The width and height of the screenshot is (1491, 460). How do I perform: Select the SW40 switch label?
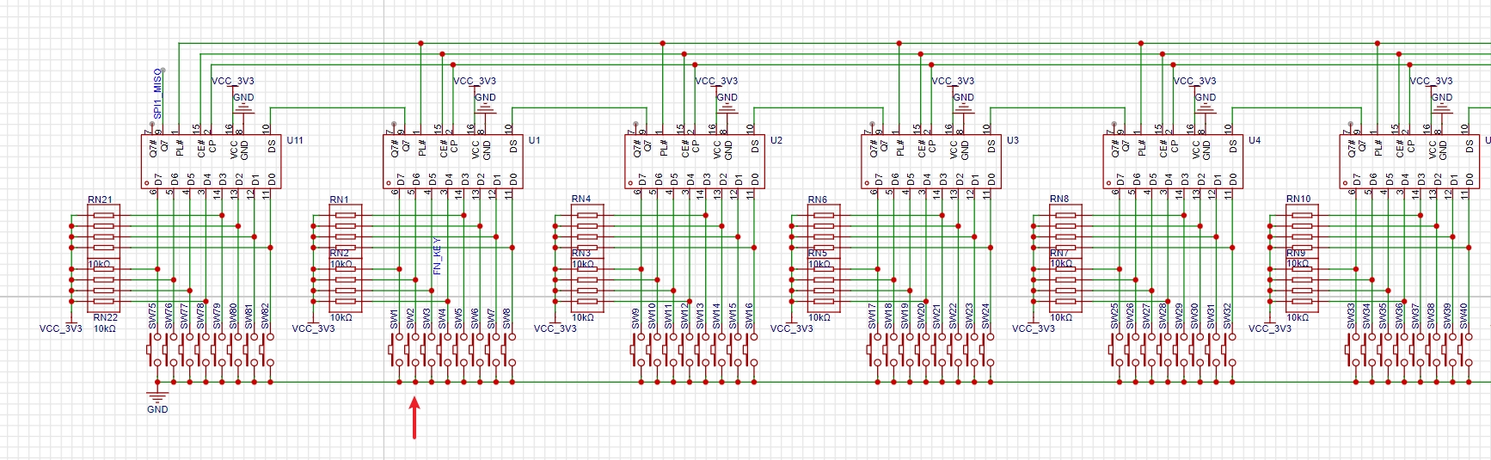1463,316
